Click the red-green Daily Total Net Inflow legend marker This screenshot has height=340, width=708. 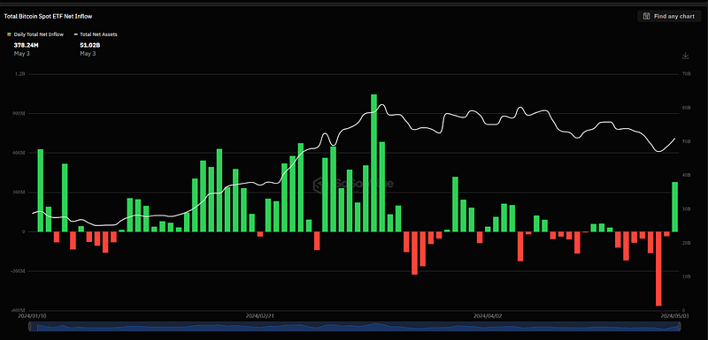[8, 34]
